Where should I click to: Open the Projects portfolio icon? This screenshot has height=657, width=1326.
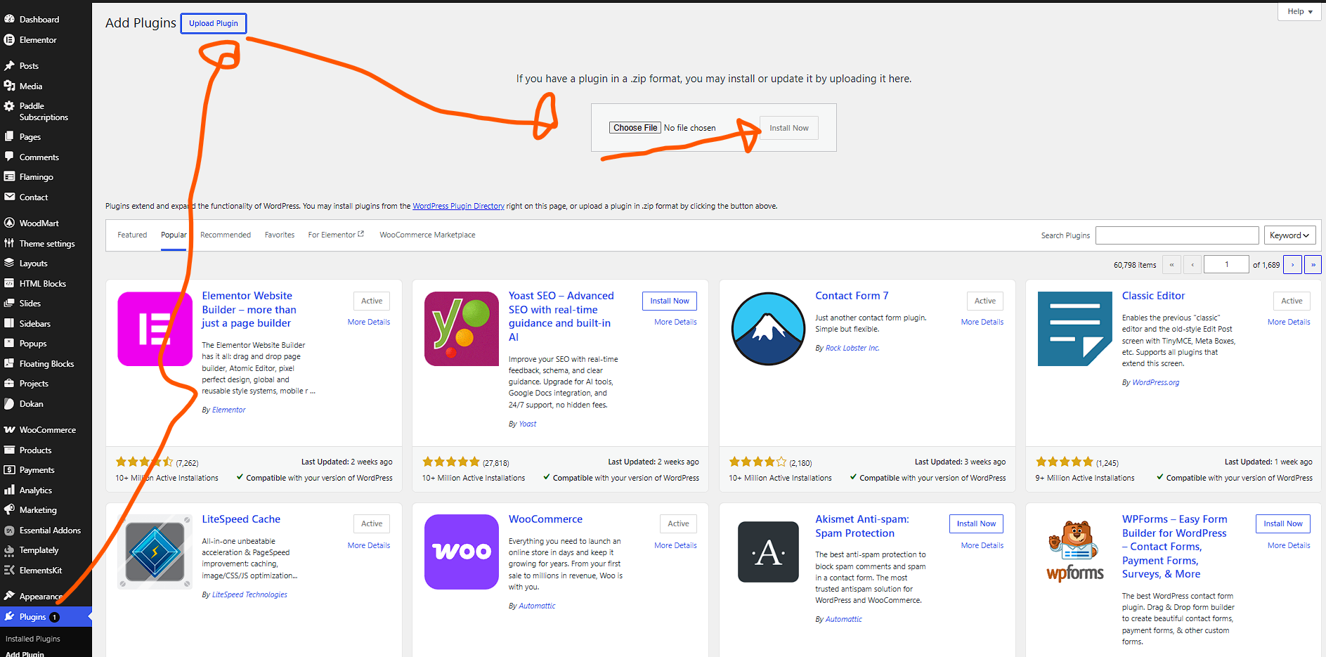point(9,383)
